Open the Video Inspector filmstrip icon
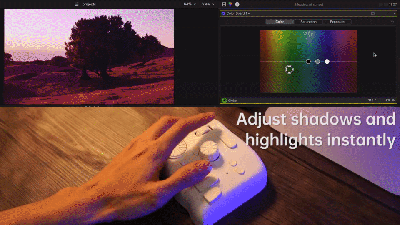Screen dimensions: 400x225 click(x=224, y=4)
